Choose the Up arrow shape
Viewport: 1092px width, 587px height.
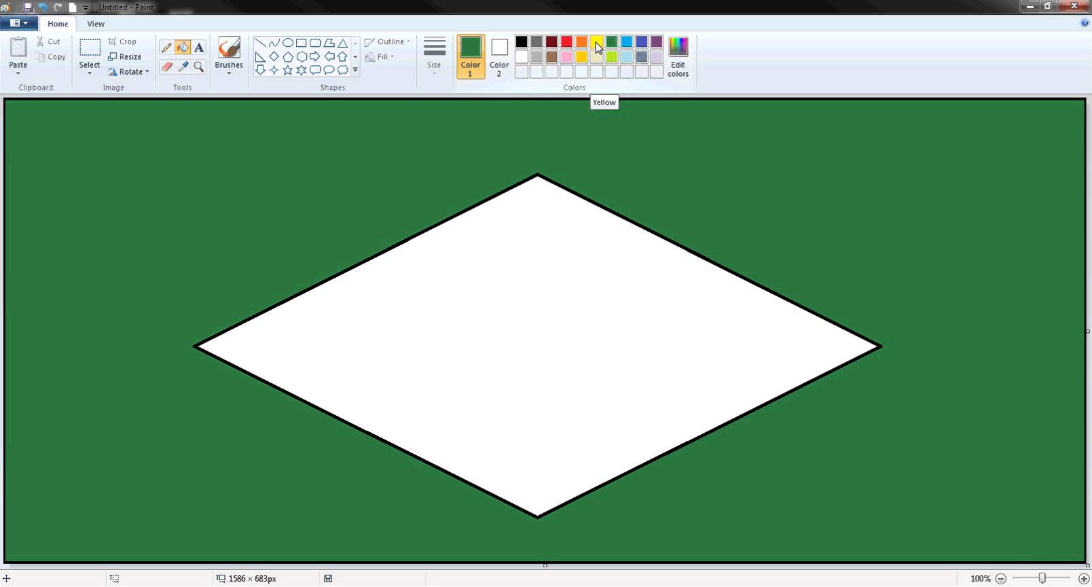(342, 56)
